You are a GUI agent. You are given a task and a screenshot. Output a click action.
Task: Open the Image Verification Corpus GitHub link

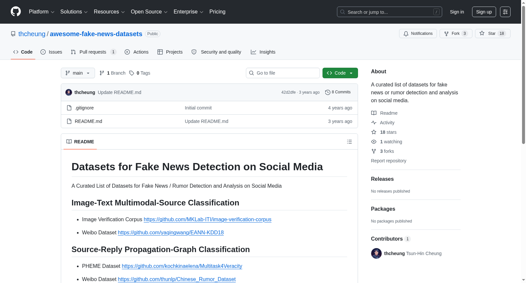(207, 219)
